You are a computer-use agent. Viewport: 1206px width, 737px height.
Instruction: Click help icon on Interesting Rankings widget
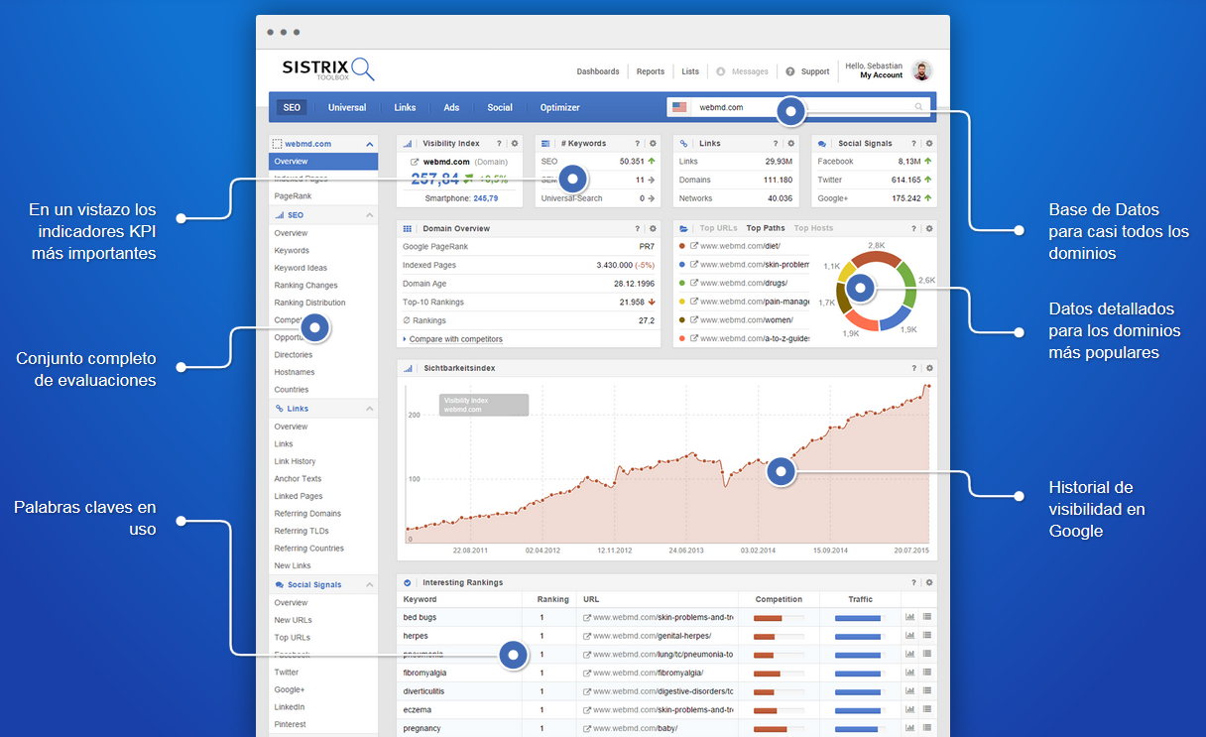point(914,582)
